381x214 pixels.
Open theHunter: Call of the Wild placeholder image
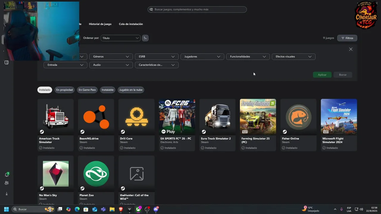coord(137,174)
